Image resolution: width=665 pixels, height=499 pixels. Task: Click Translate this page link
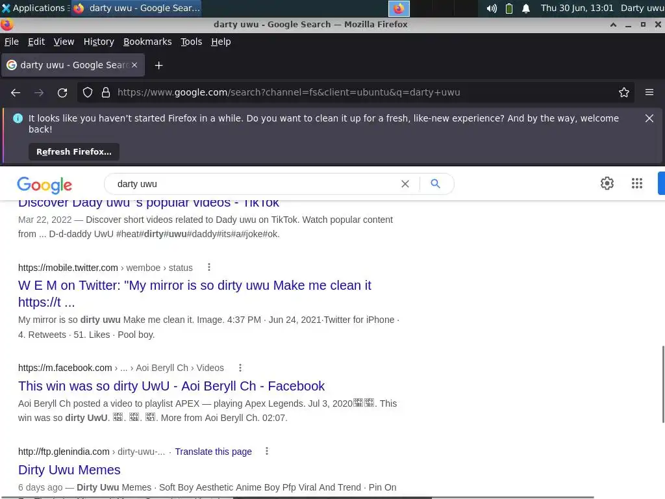[x=213, y=452]
